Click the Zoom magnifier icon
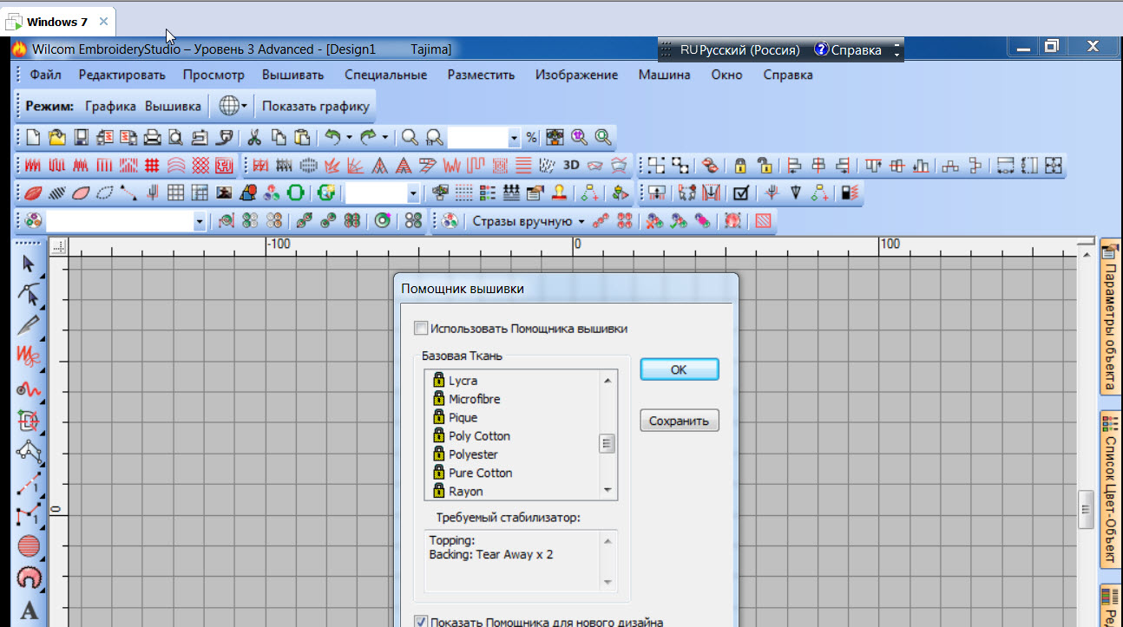Viewport: 1123px width, 627px height. (410, 137)
